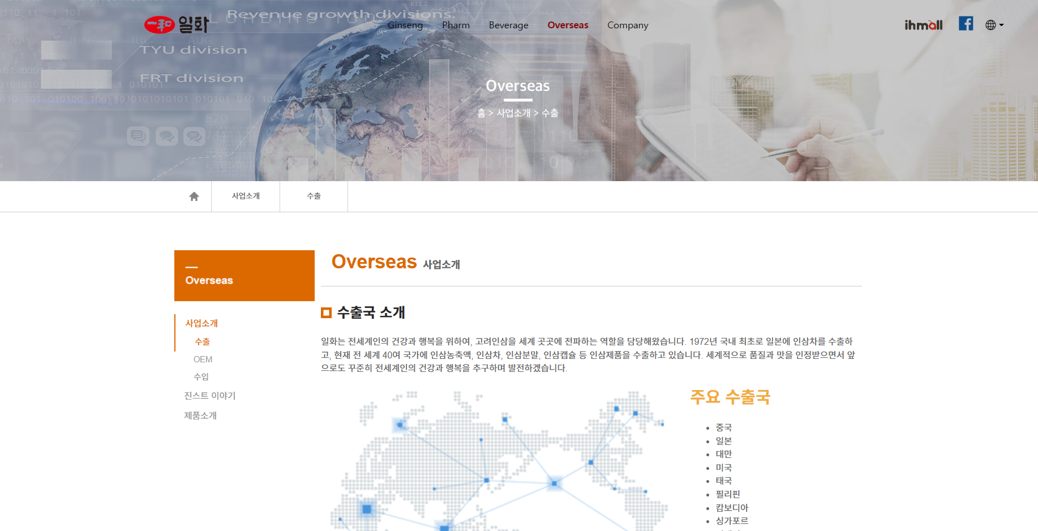Open the Beverage menu
This screenshot has height=531, width=1038.
coord(508,25)
